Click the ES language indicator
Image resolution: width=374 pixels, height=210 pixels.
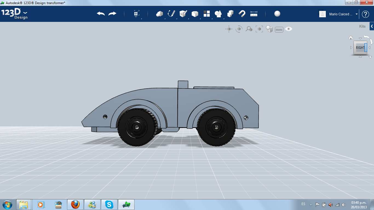303,204
